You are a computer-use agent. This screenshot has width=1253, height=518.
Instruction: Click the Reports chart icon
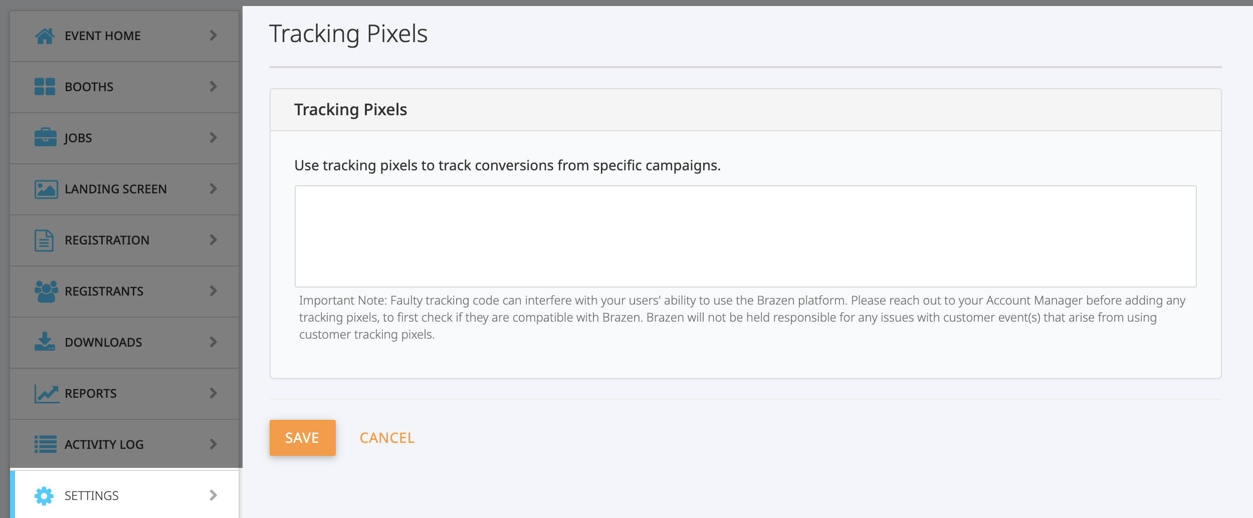[47, 394]
